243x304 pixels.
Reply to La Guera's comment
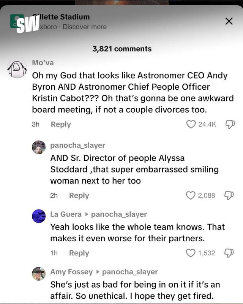tap(79, 253)
